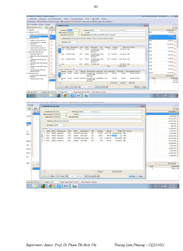Open the accounting app icon in first taskbar
This screenshot has height=251, width=183.
(86, 96)
